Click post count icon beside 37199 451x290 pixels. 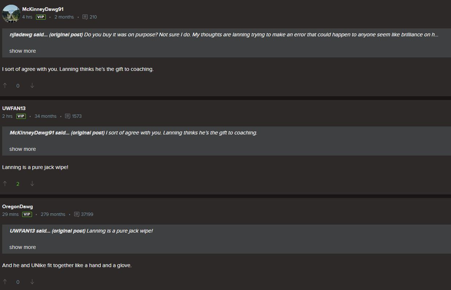pyautogui.click(x=77, y=214)
